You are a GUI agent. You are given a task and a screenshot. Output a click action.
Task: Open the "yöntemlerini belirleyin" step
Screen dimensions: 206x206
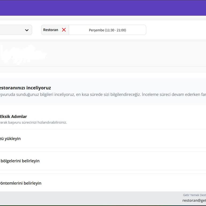[21, 183]
